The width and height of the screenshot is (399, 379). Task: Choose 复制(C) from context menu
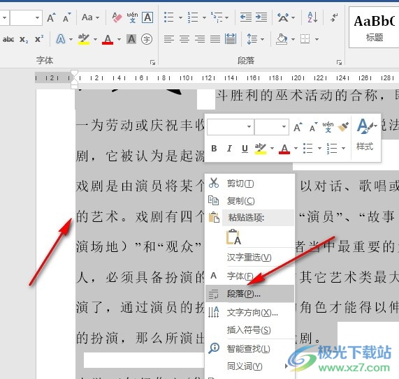point(249,201)
